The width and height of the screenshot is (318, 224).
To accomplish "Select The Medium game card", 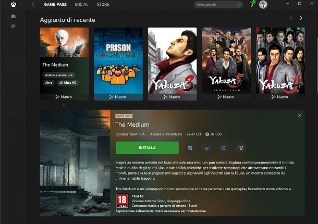I will click(x=64, y=64).
